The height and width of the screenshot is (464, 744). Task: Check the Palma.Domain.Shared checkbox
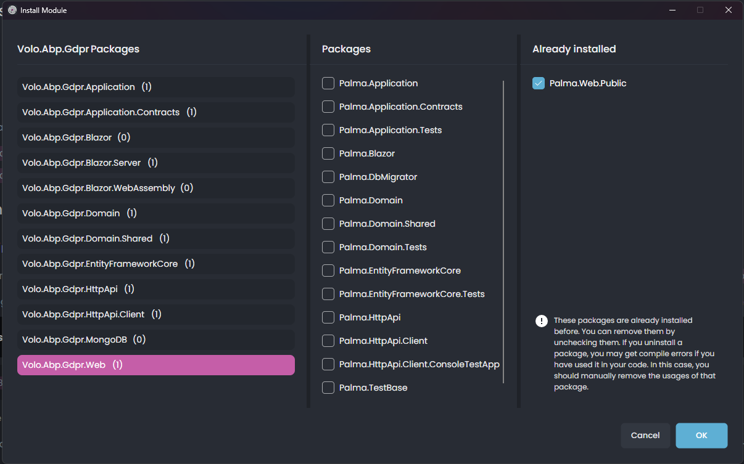tap(328, 224)
